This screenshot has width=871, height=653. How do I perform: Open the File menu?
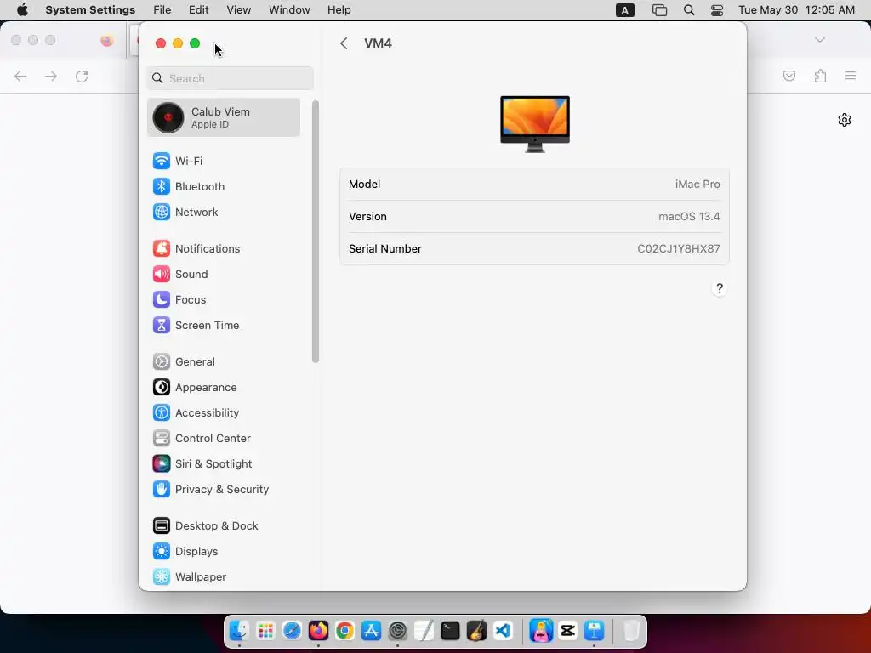coord(162,10)
